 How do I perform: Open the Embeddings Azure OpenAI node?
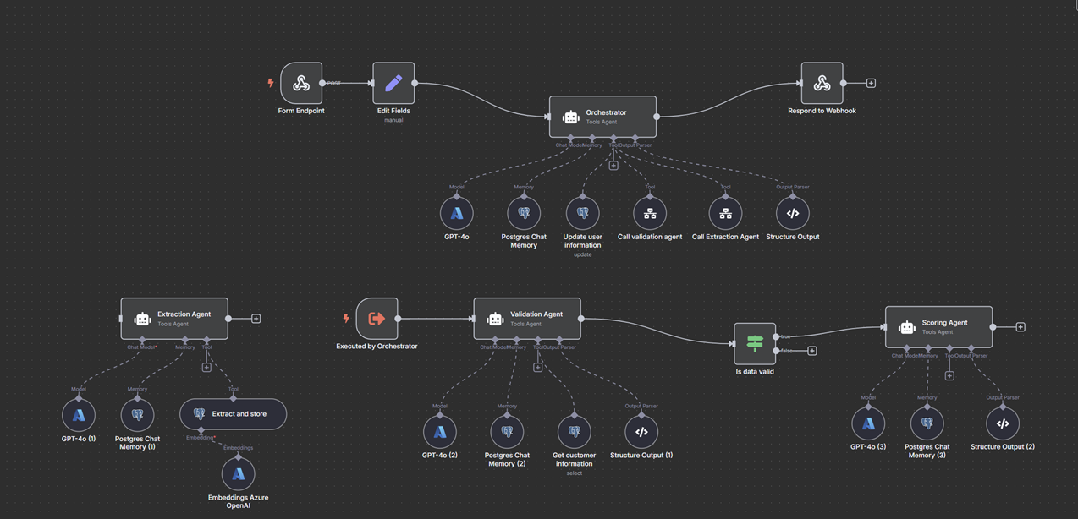tap(238, 473)
